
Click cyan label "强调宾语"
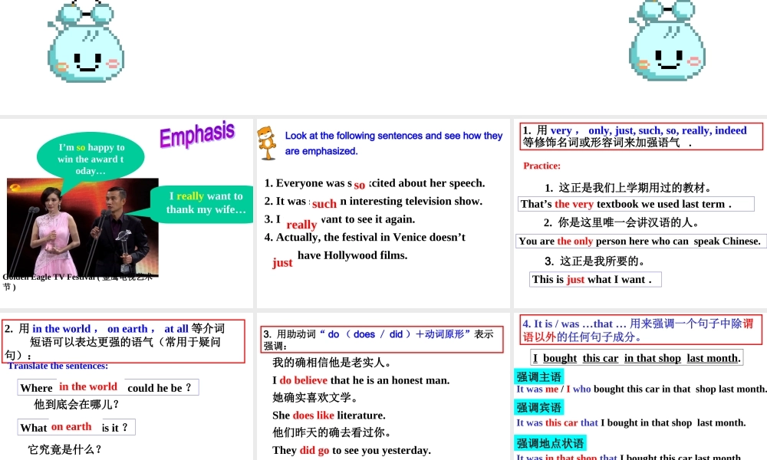point(539,407)
